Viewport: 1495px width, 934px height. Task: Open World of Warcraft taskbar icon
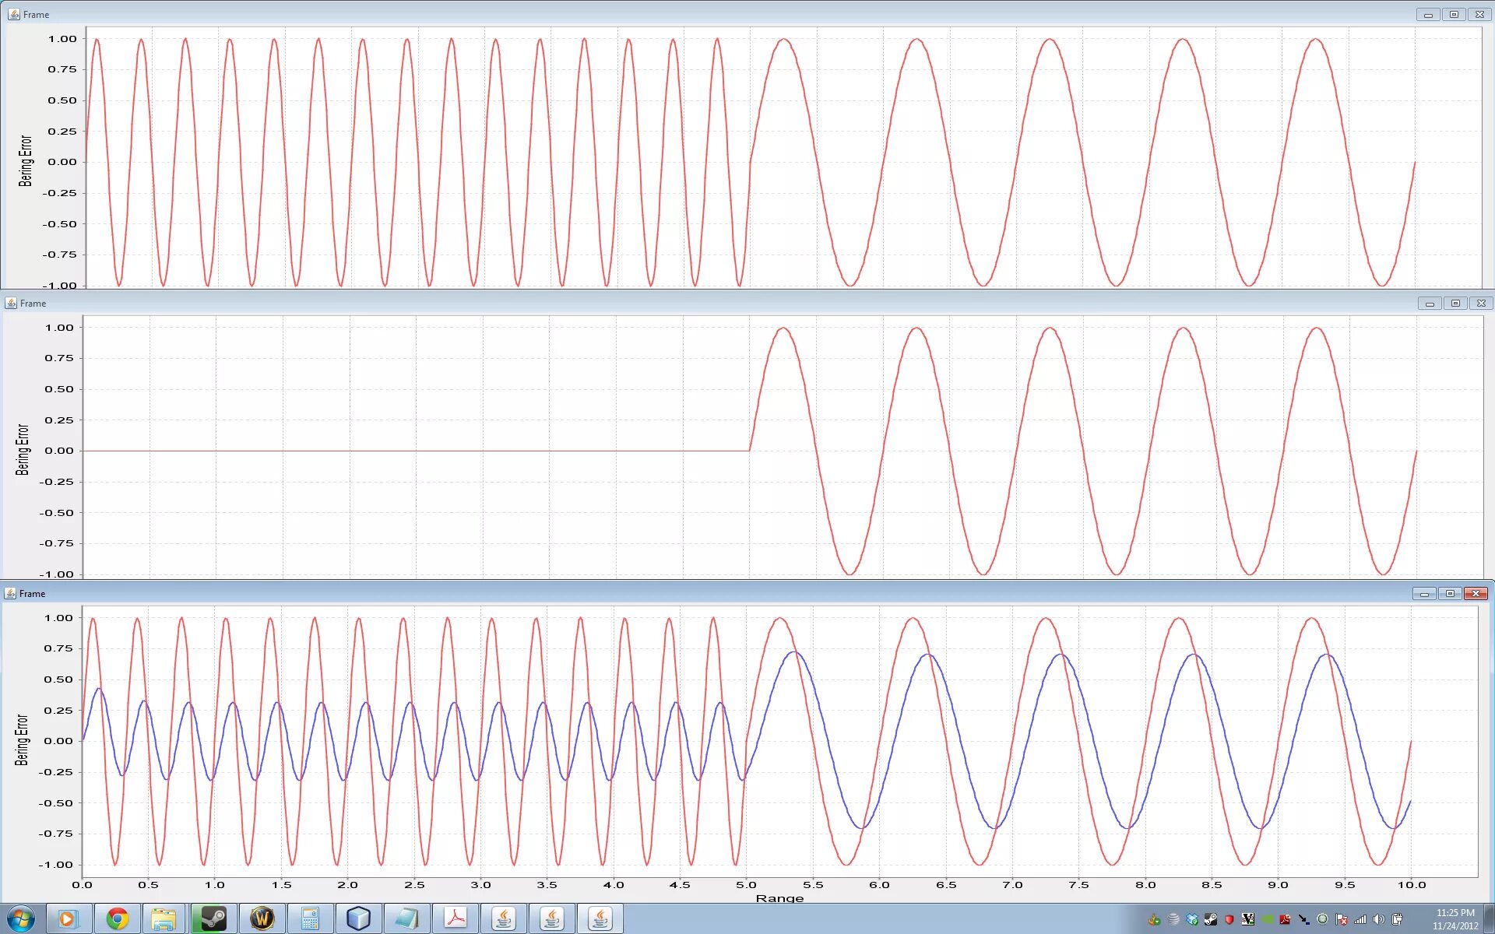coord(262,919)
